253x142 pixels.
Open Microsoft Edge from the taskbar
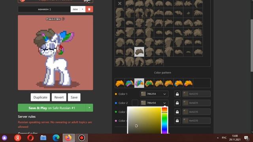56,138
